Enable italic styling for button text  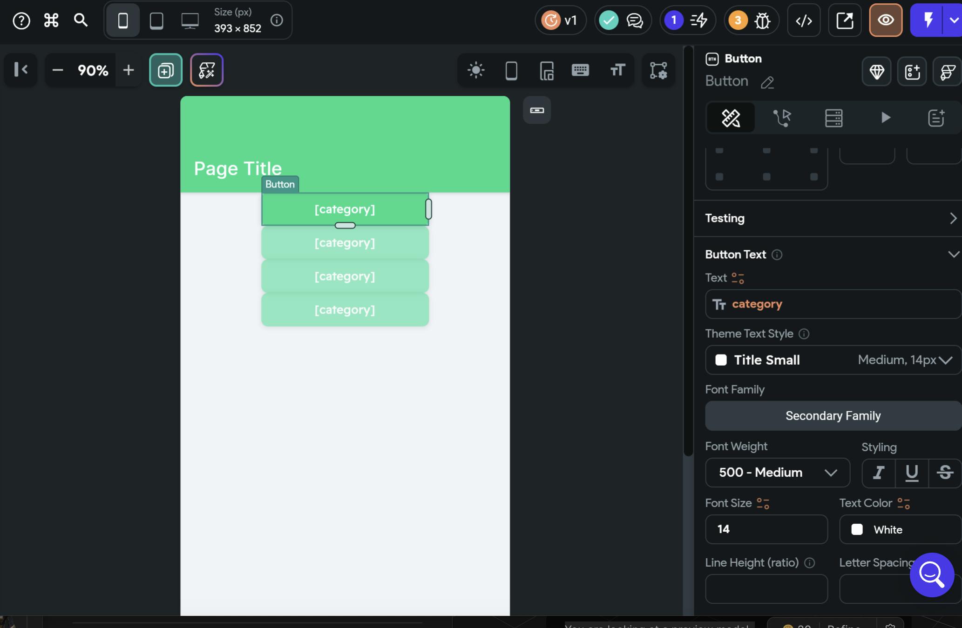tap(878, 473)
